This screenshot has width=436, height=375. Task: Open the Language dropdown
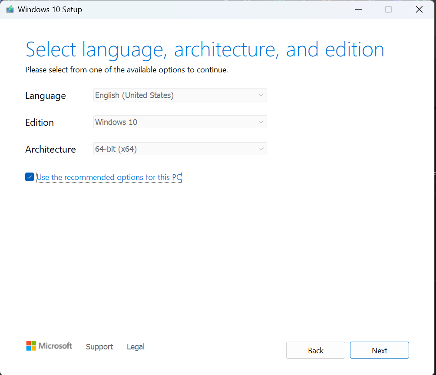pos(180,95)
